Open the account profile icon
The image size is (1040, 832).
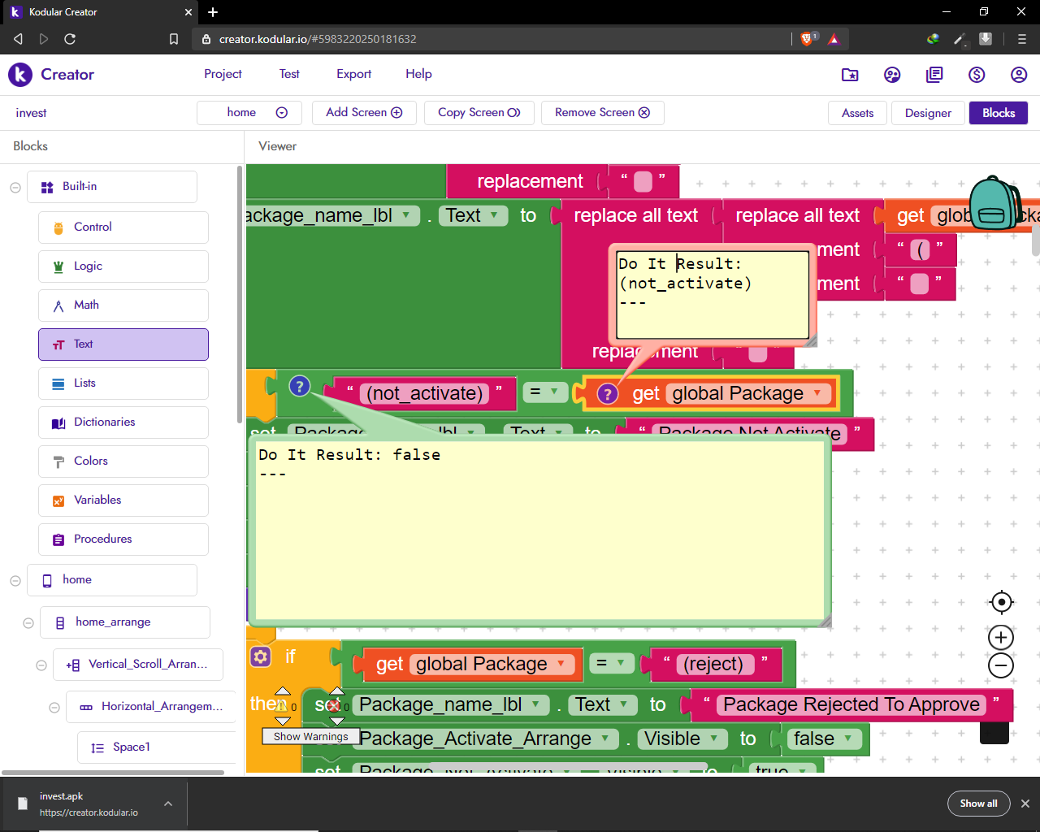1019,75
